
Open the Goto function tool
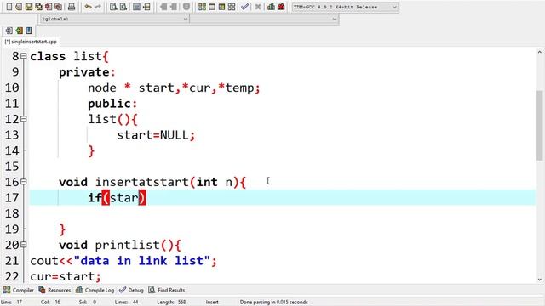pos(136,7)
